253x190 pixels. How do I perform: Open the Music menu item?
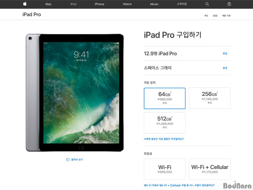[154, 4]
